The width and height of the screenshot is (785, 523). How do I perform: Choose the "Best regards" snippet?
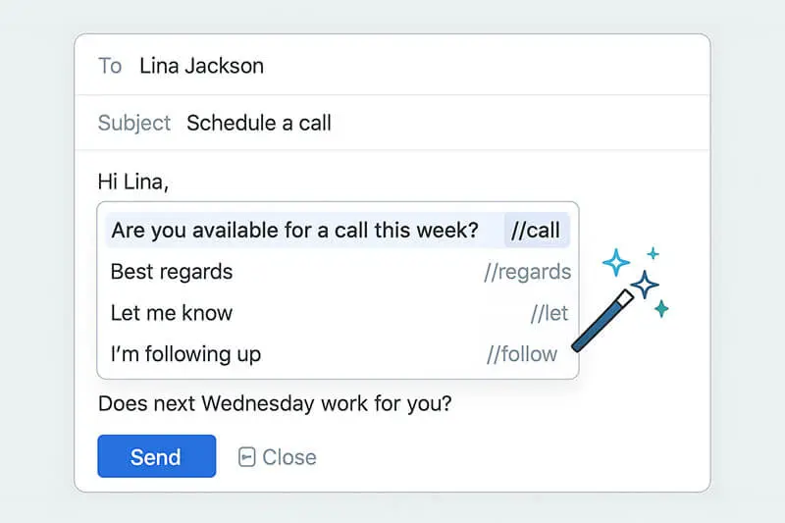pyautogui.click(x=172, y=272)
